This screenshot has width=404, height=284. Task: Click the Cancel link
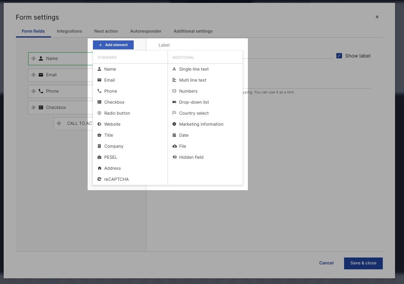coord(326,263)
